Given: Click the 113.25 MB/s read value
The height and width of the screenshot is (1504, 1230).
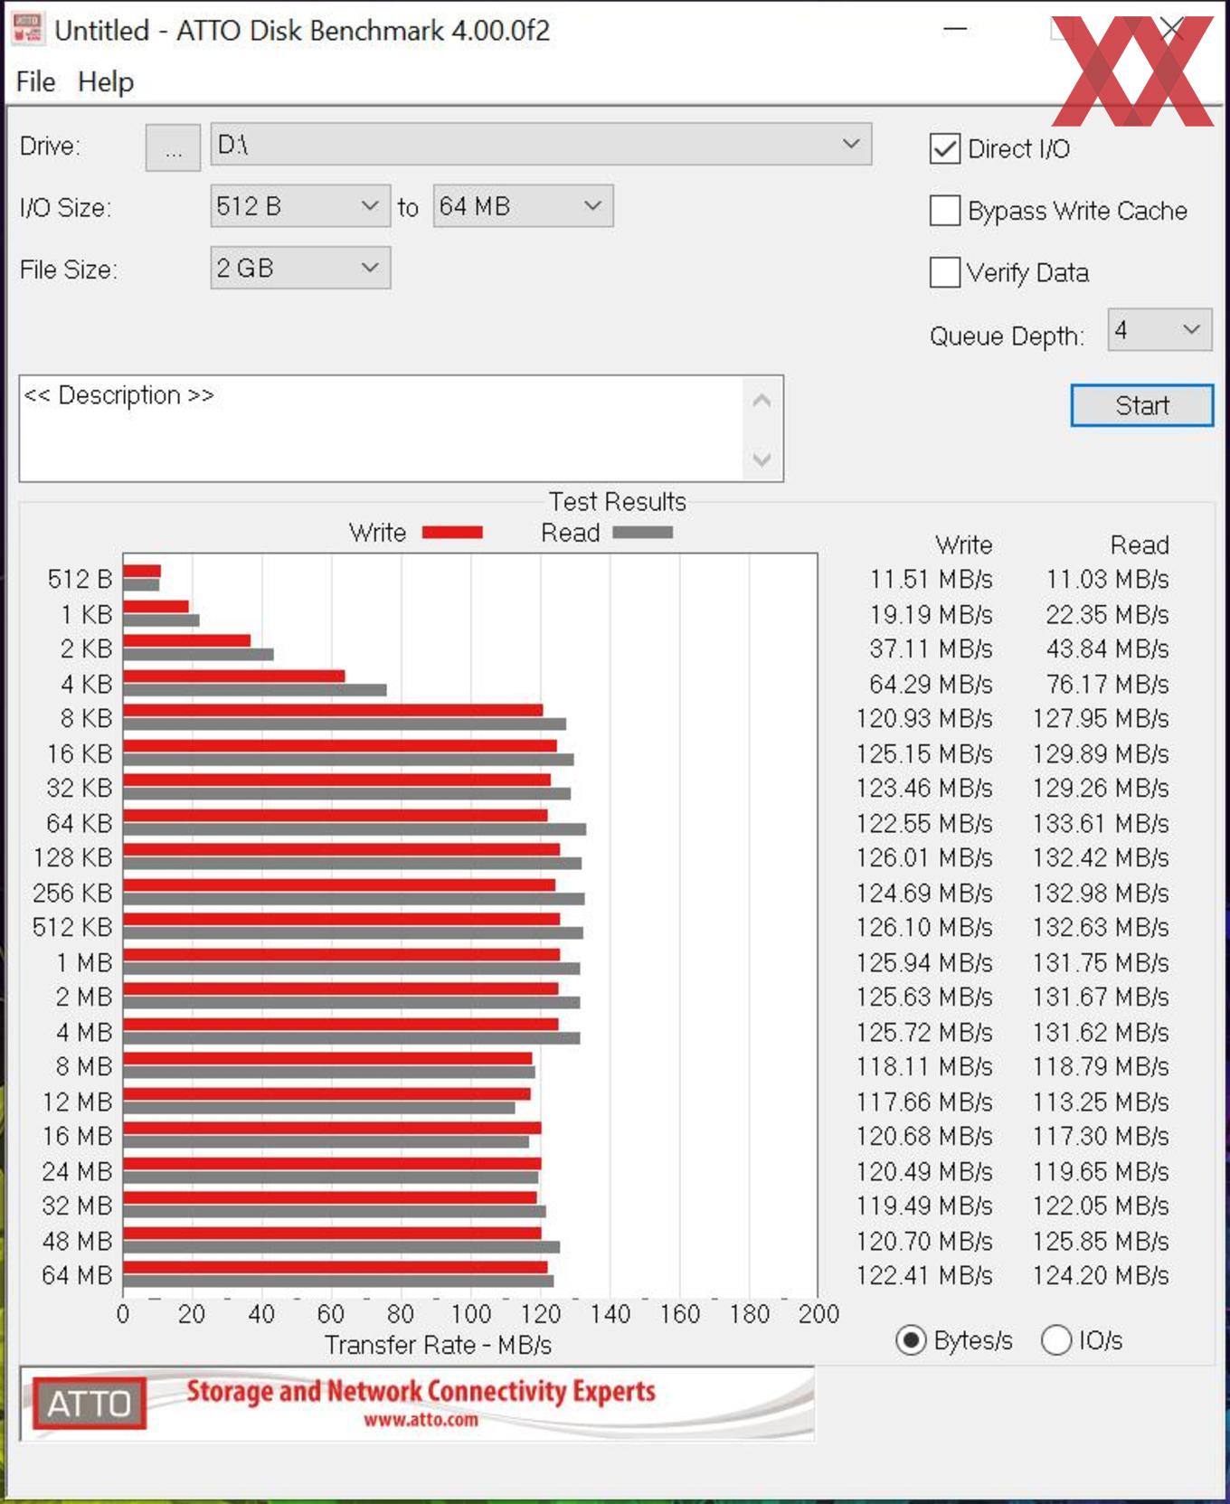Looking at the screenshot, I should (1101, 1102).
